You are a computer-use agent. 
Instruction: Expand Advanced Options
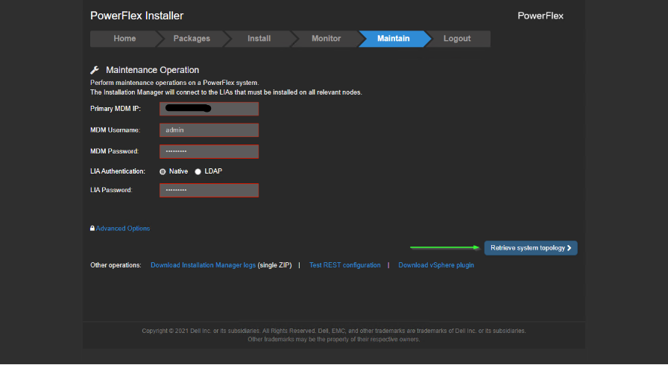tap(123, 229)
